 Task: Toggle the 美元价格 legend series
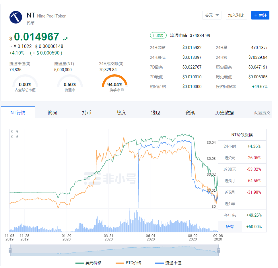click(88, 263)
